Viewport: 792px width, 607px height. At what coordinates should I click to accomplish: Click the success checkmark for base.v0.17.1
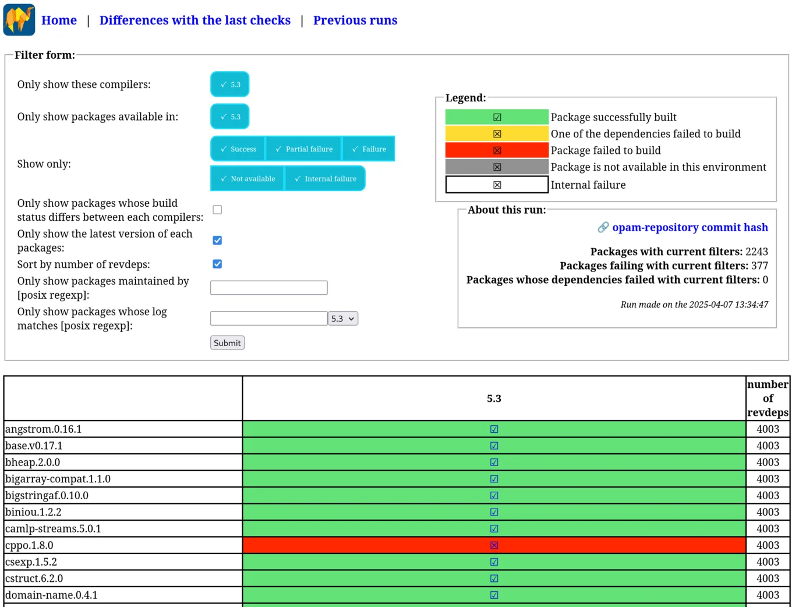[x=494, y=445]
